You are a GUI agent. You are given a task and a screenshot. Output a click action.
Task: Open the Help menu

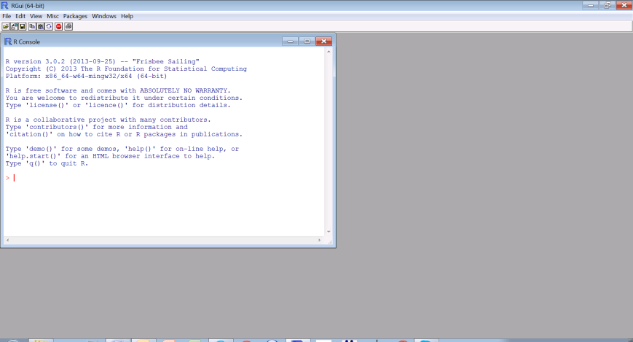127,16
